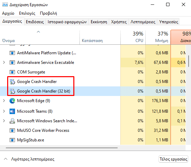Expand the Antimalware Service Executable group
The height and width of the screenshot is (167, 191).
coord(4,62)
